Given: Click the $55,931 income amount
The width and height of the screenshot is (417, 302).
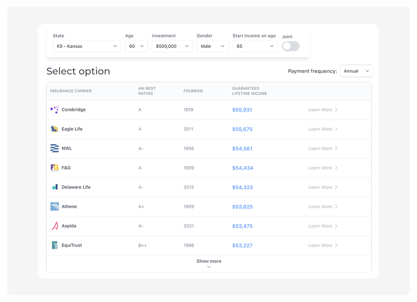Looking at the screenshot, I should click(x=242, y=110).
